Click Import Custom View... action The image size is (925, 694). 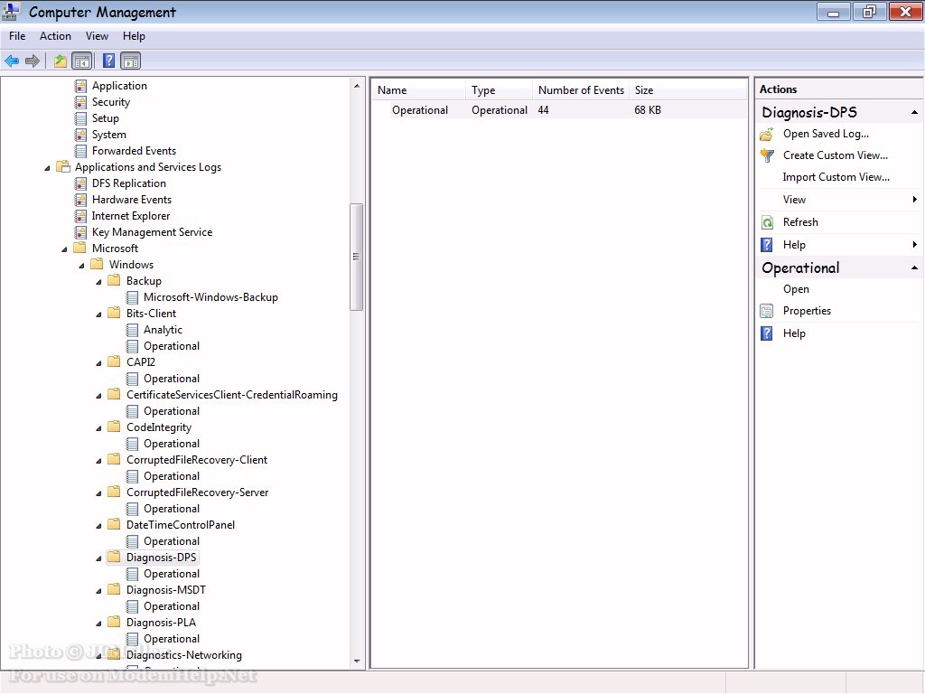(836, 177)
